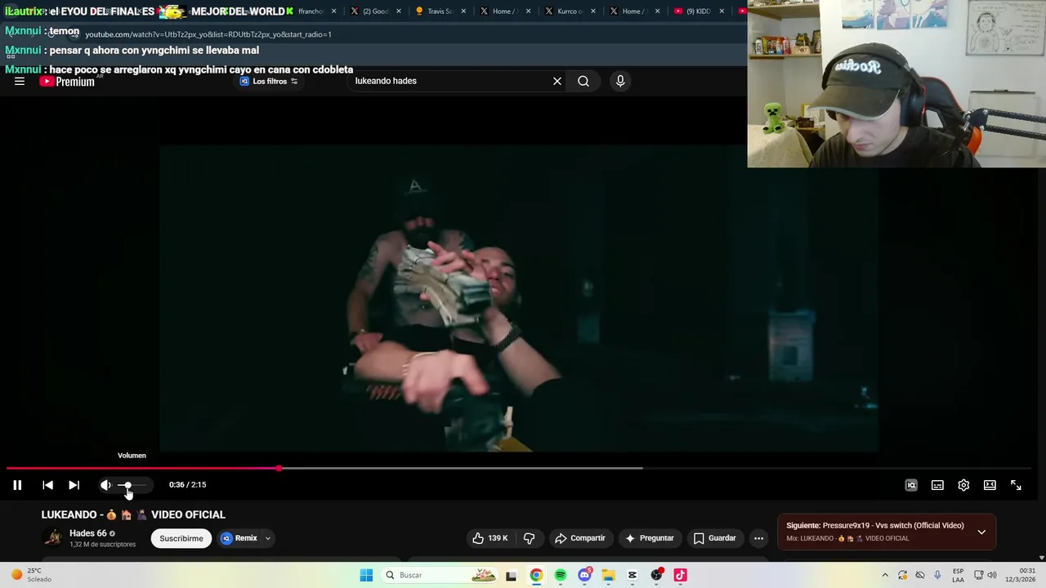1046x588 pixels.
Task: Click the ESP LAA language indicator
Action: point(958,575)
